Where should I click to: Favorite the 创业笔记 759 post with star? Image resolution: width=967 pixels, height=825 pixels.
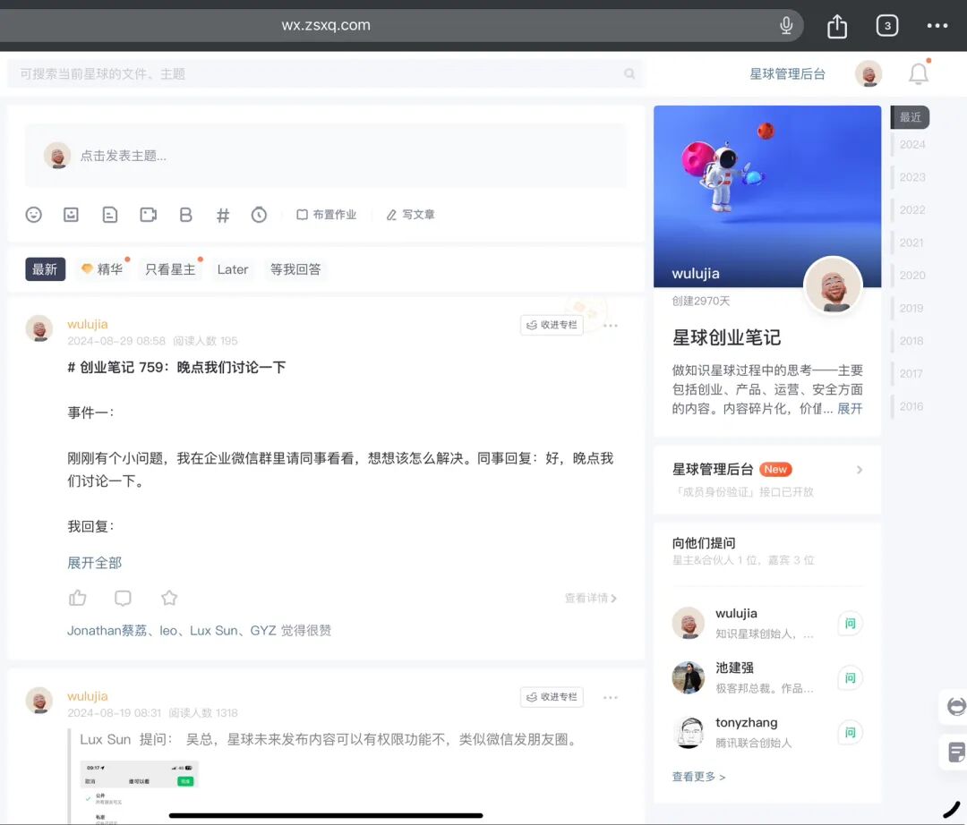coord(169,598)
